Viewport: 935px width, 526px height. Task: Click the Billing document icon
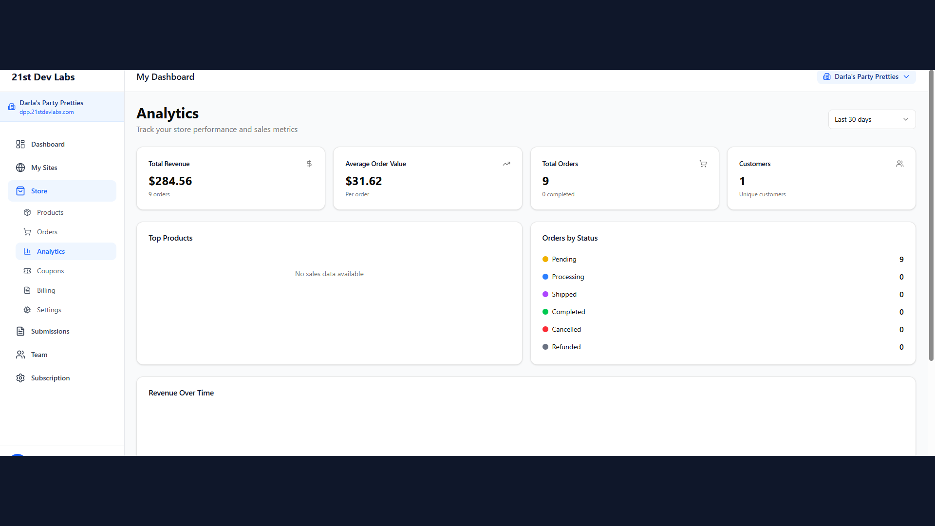pyautogui.click(x=27, y=290)
